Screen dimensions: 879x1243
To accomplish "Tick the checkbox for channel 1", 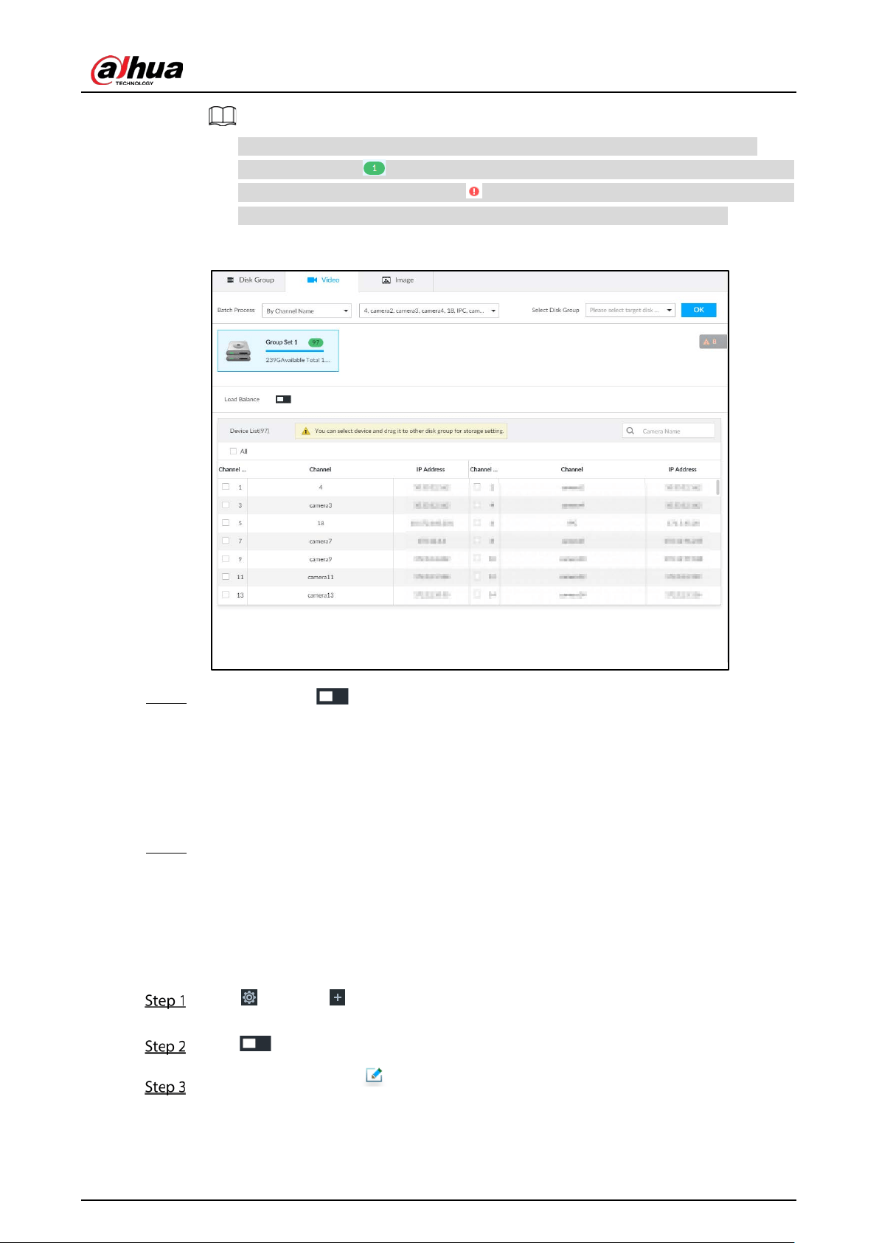I will pyautogui.click(x=226, y=487).
